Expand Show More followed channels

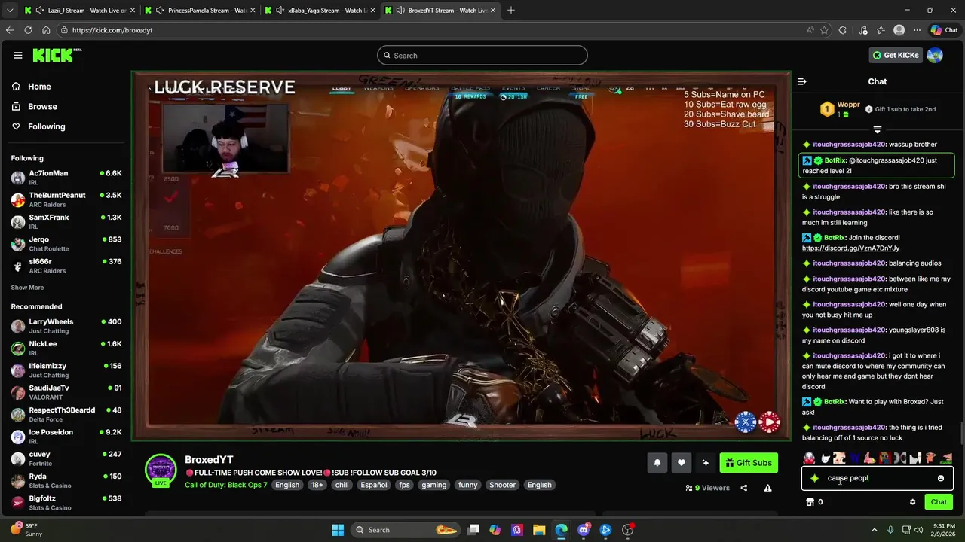point(27,288)
